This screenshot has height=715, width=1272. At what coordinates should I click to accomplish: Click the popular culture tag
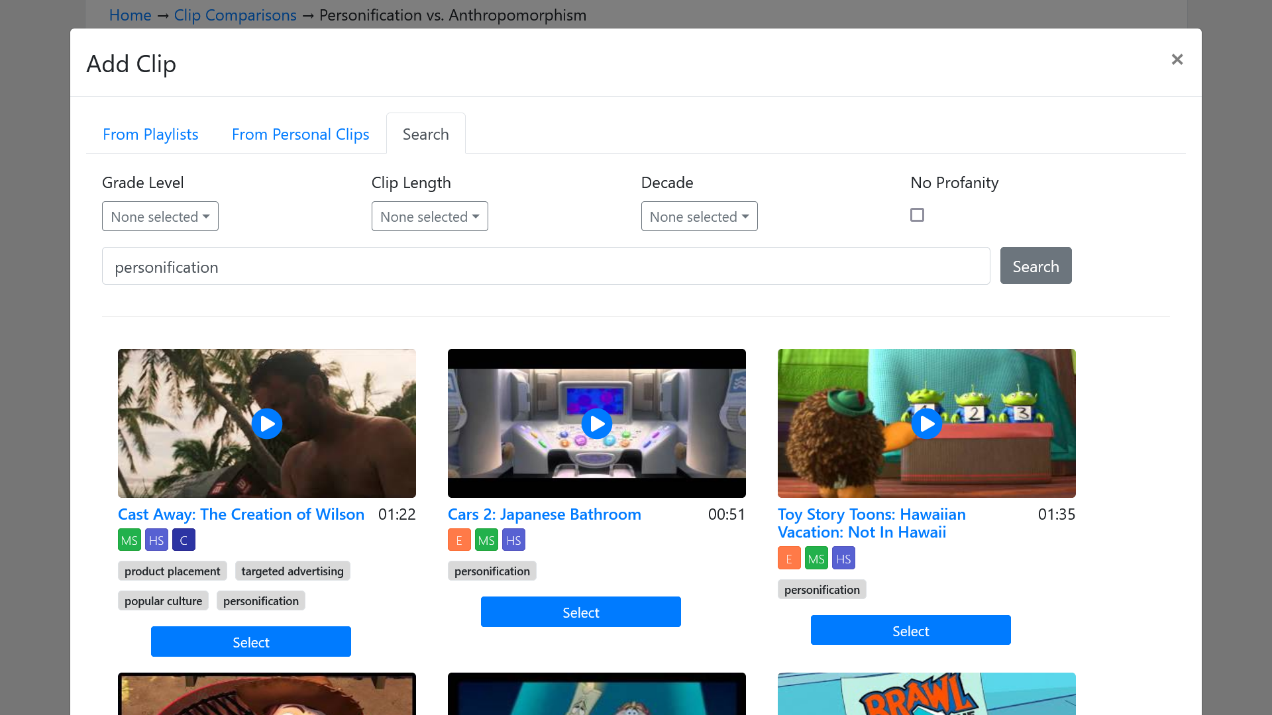[x=164, y=600]
